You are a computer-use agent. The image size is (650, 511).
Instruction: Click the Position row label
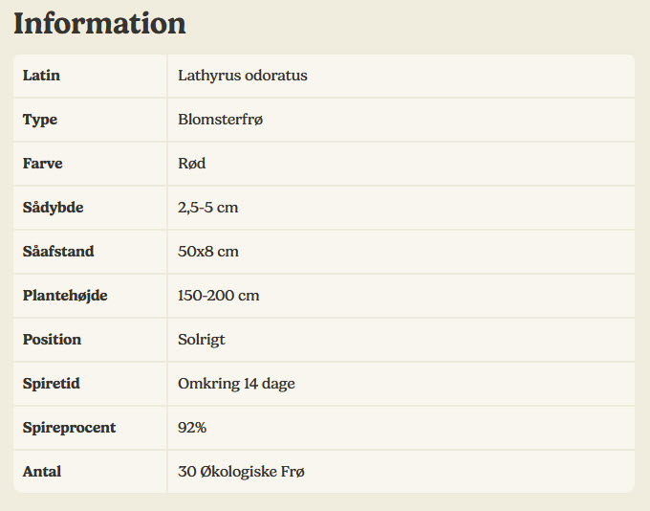52,340
